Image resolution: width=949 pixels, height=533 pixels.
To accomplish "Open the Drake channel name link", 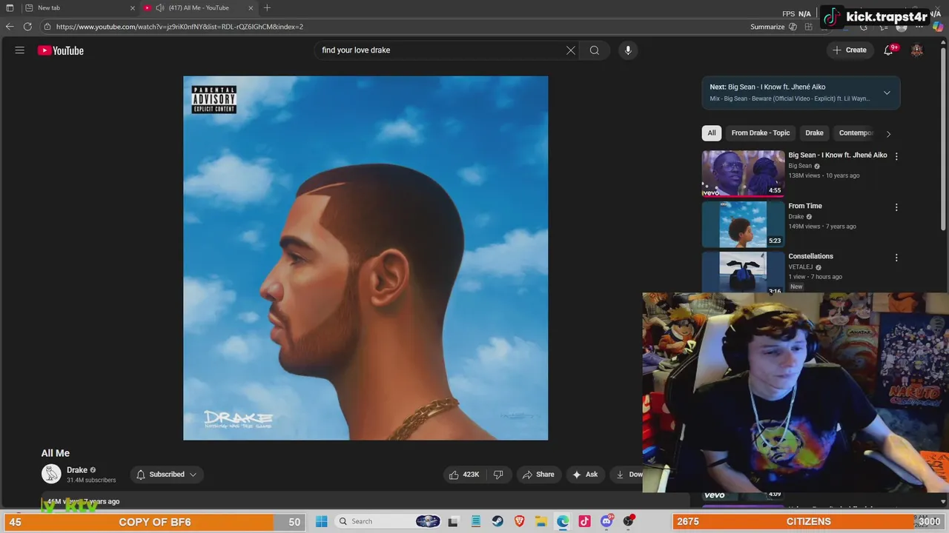I will coord(77,470).
